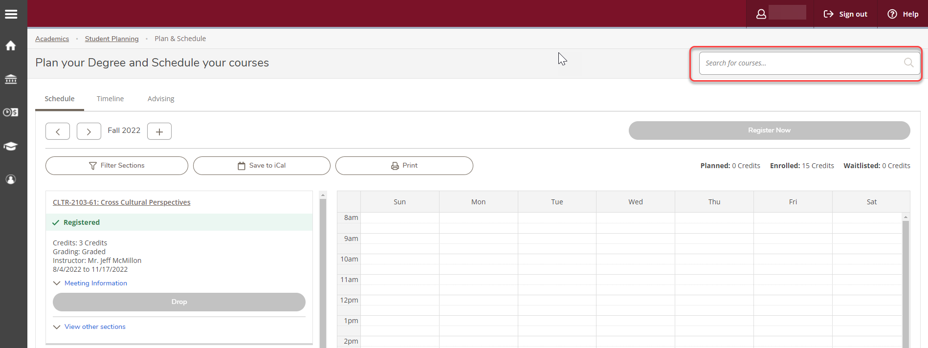This screenshot has width=928, height=348.
Task: Click the Register Now button
Action: (769, 130)
